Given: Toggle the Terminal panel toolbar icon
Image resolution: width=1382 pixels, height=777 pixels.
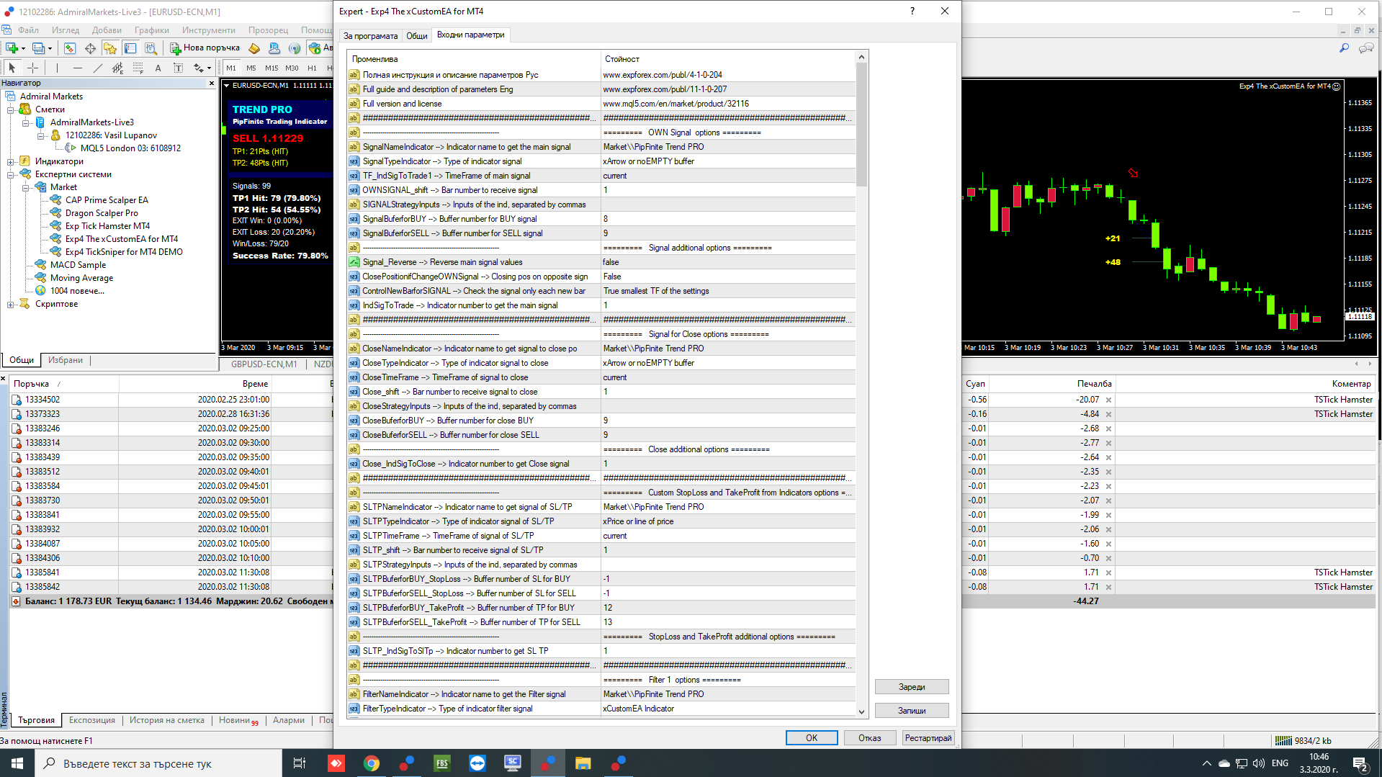Looking at the screenshot, I should pos(130,48).
